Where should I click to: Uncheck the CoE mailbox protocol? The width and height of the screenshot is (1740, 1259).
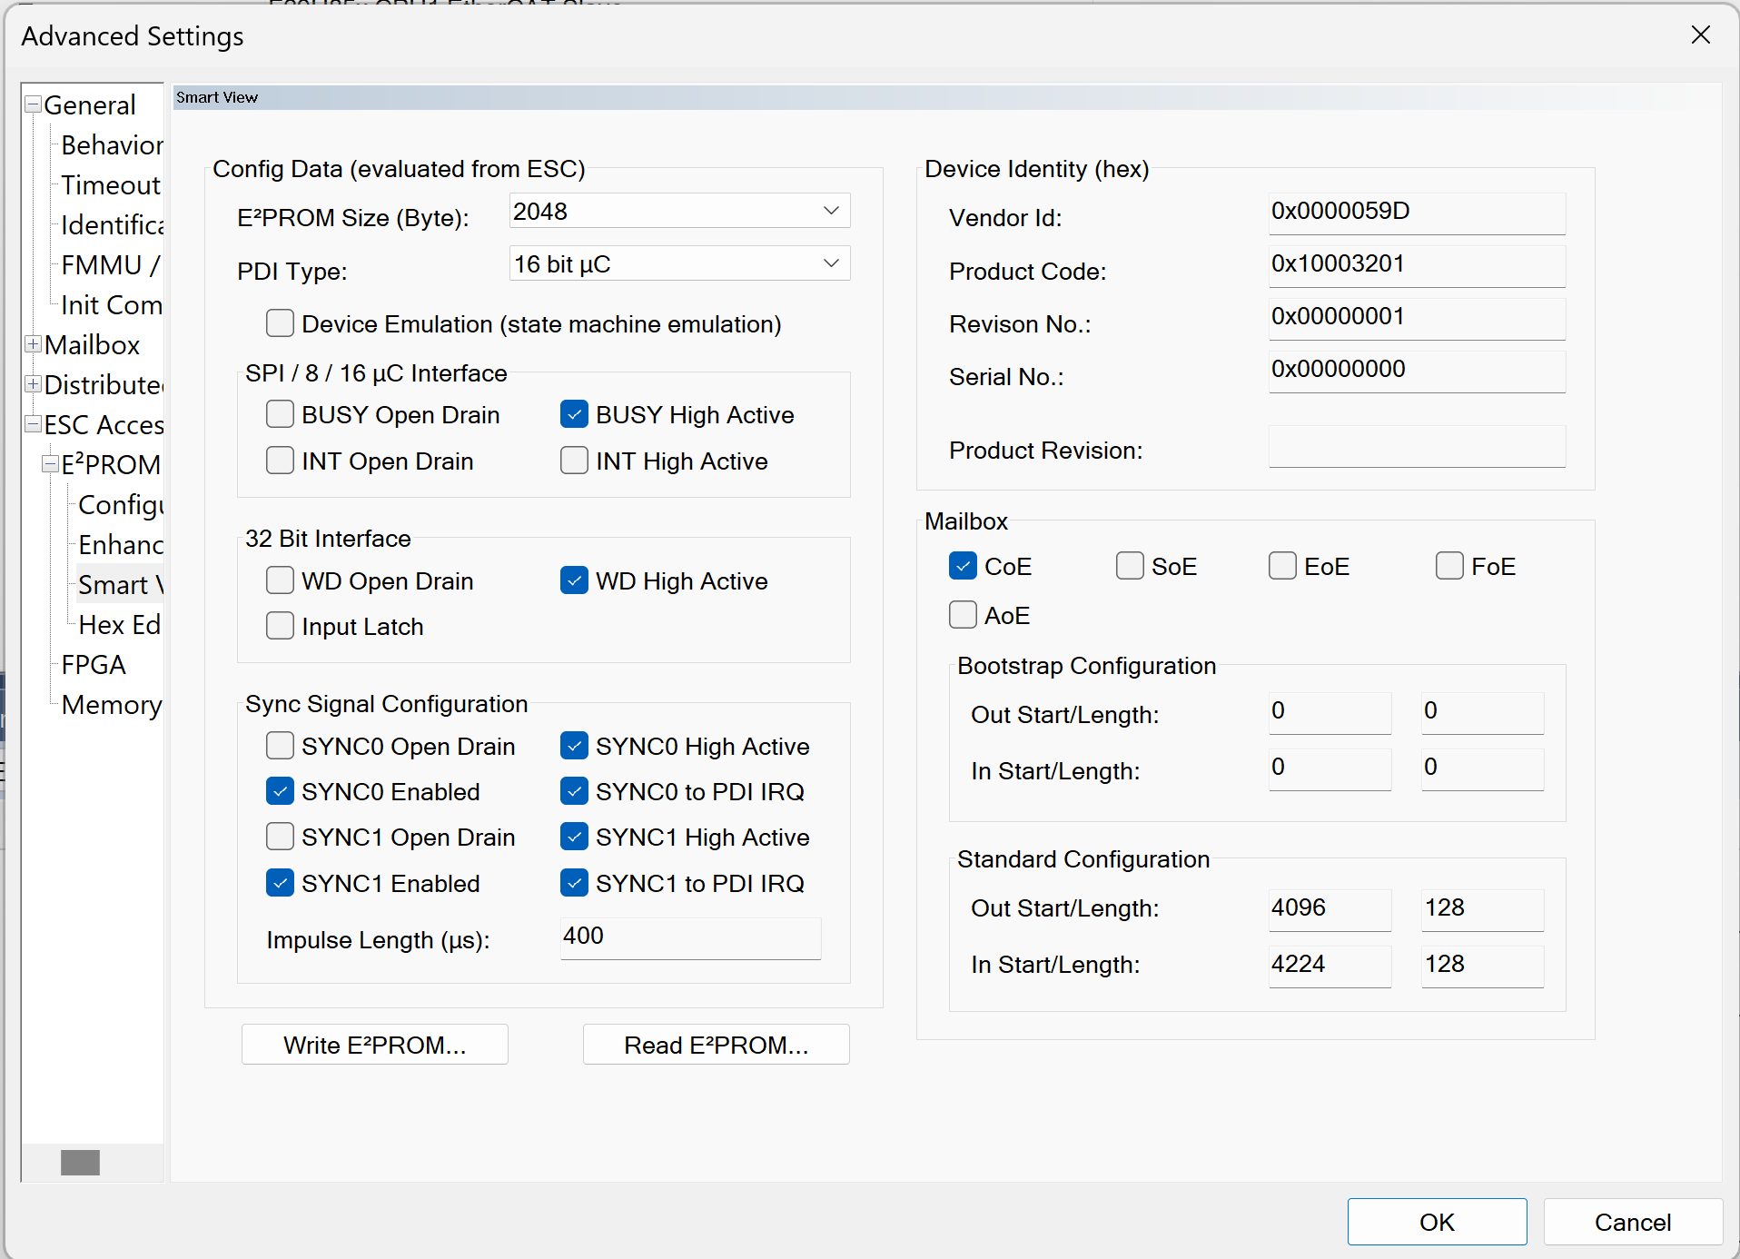(x=963, y=566)
